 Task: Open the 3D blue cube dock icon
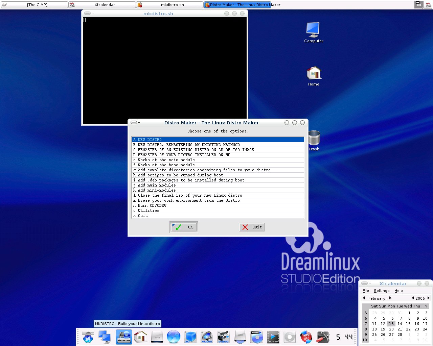[190, 337]
